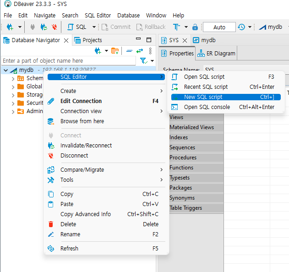The image size is (289, 272).
Task: Click the transaction log clock icon
Action: tap(241, 27)
